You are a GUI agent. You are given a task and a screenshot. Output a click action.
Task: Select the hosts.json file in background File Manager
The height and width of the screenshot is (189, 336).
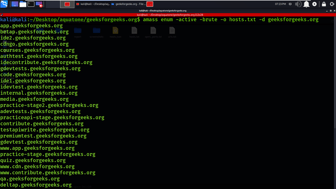click(x=115, y=33)
